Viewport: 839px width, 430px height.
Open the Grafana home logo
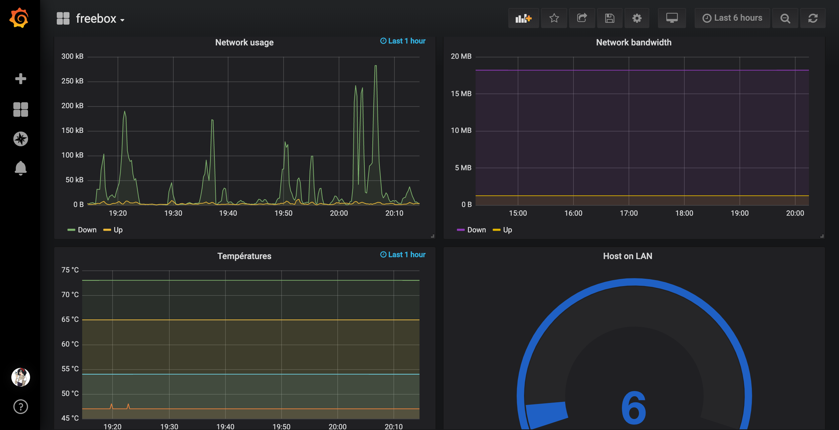(x=19, y=18)
